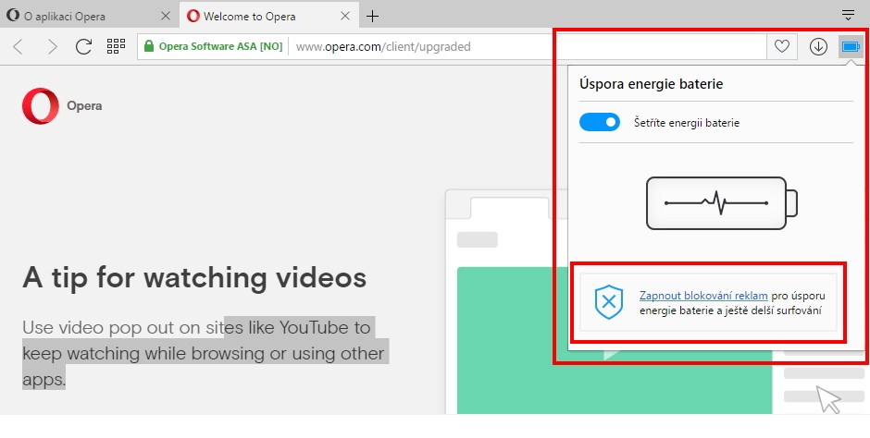Click the Šetříte energii baterie label
The height and width of the screenshot is (438, 870).
[687, 123]
